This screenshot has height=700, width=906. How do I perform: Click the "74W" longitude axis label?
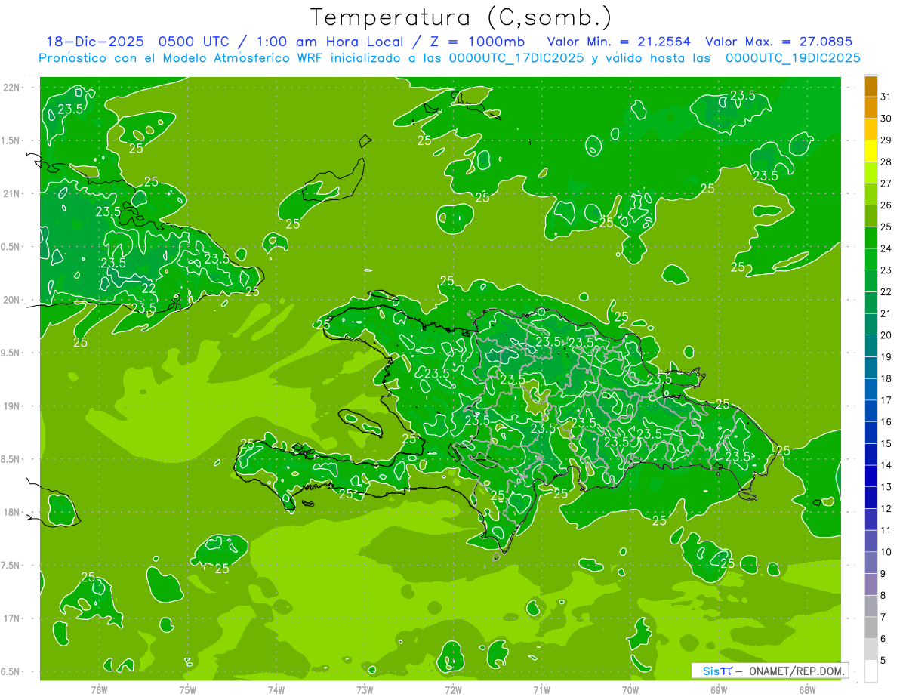[276, 689]
